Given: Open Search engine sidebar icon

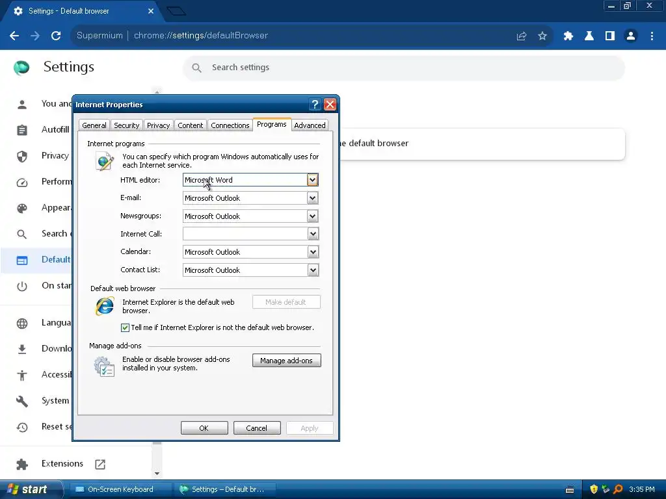Looking at the screenshot, I should 22,234.
